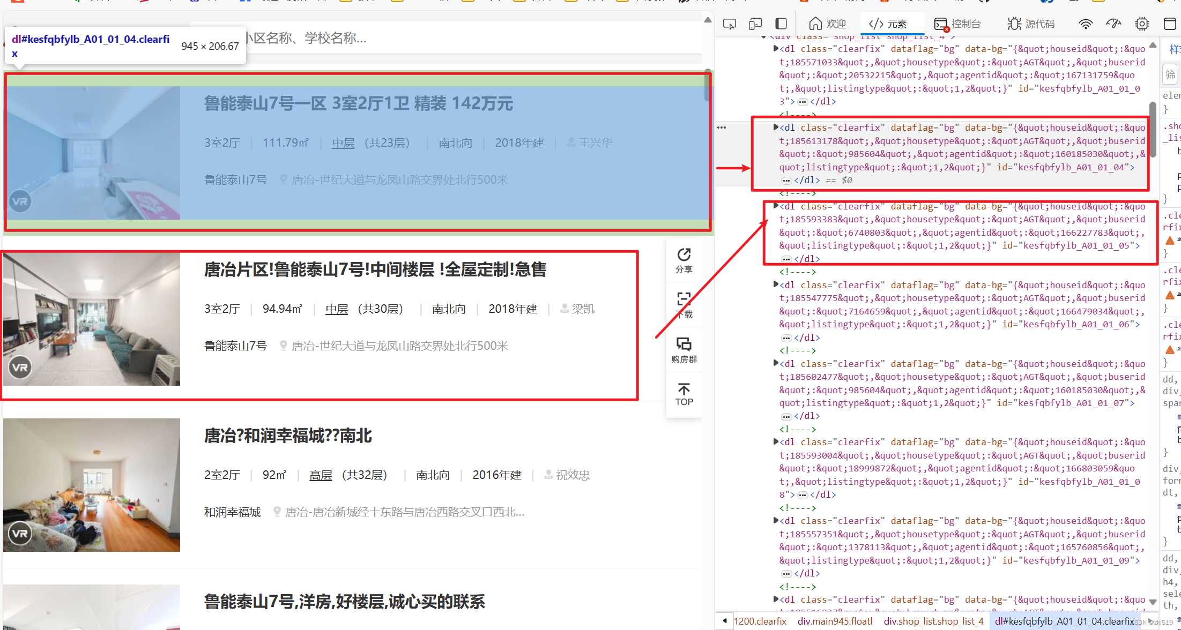Open the 购房群 chat group icon
The image size is (1181, 630).
[x=684, y=351]
